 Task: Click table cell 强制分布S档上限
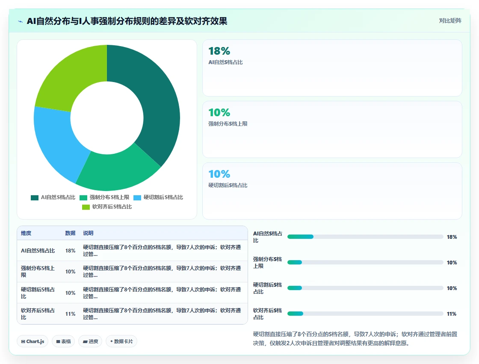click(x=38, y=272)
